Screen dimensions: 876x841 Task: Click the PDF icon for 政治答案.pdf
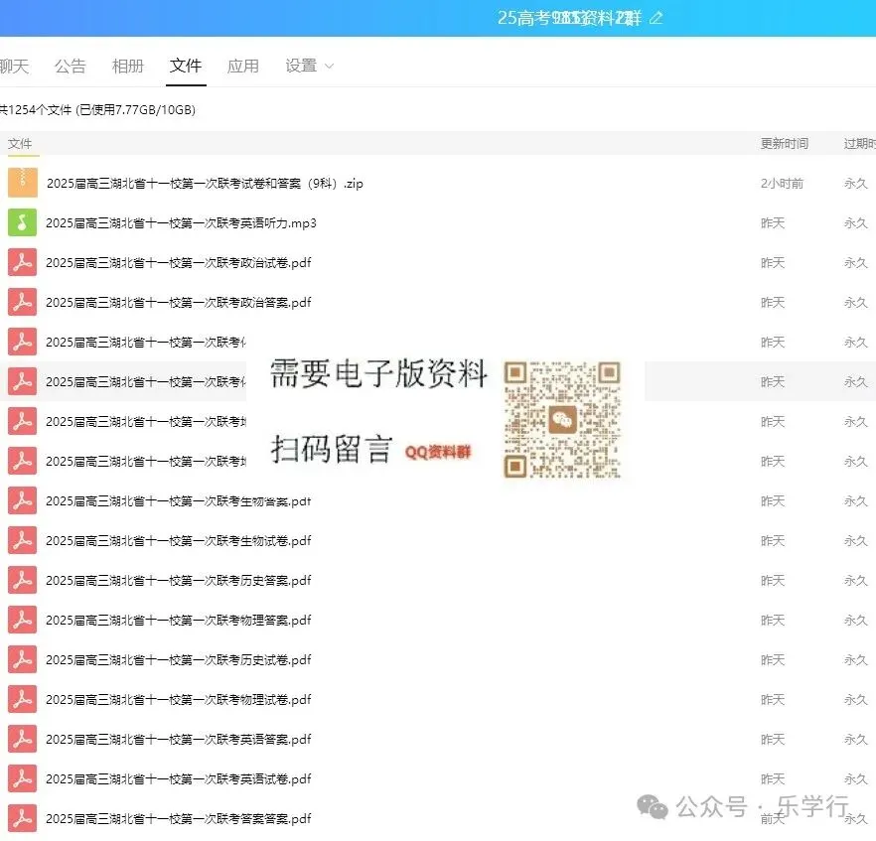click(22, 302)
